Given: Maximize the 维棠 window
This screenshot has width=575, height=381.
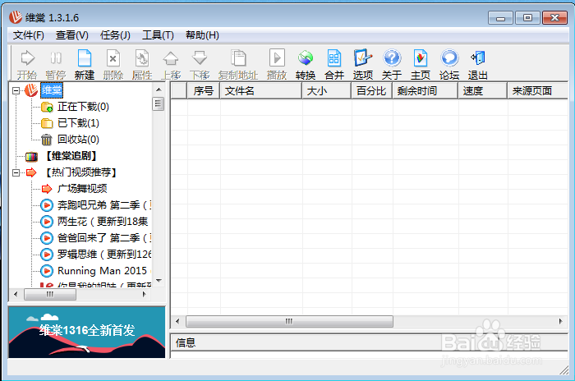Looking at the screenshot, I should click(x=527, y=18).
